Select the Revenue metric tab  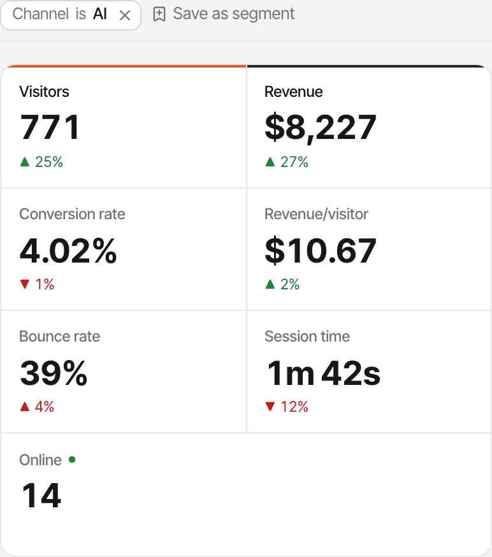[x=369, y=127]
